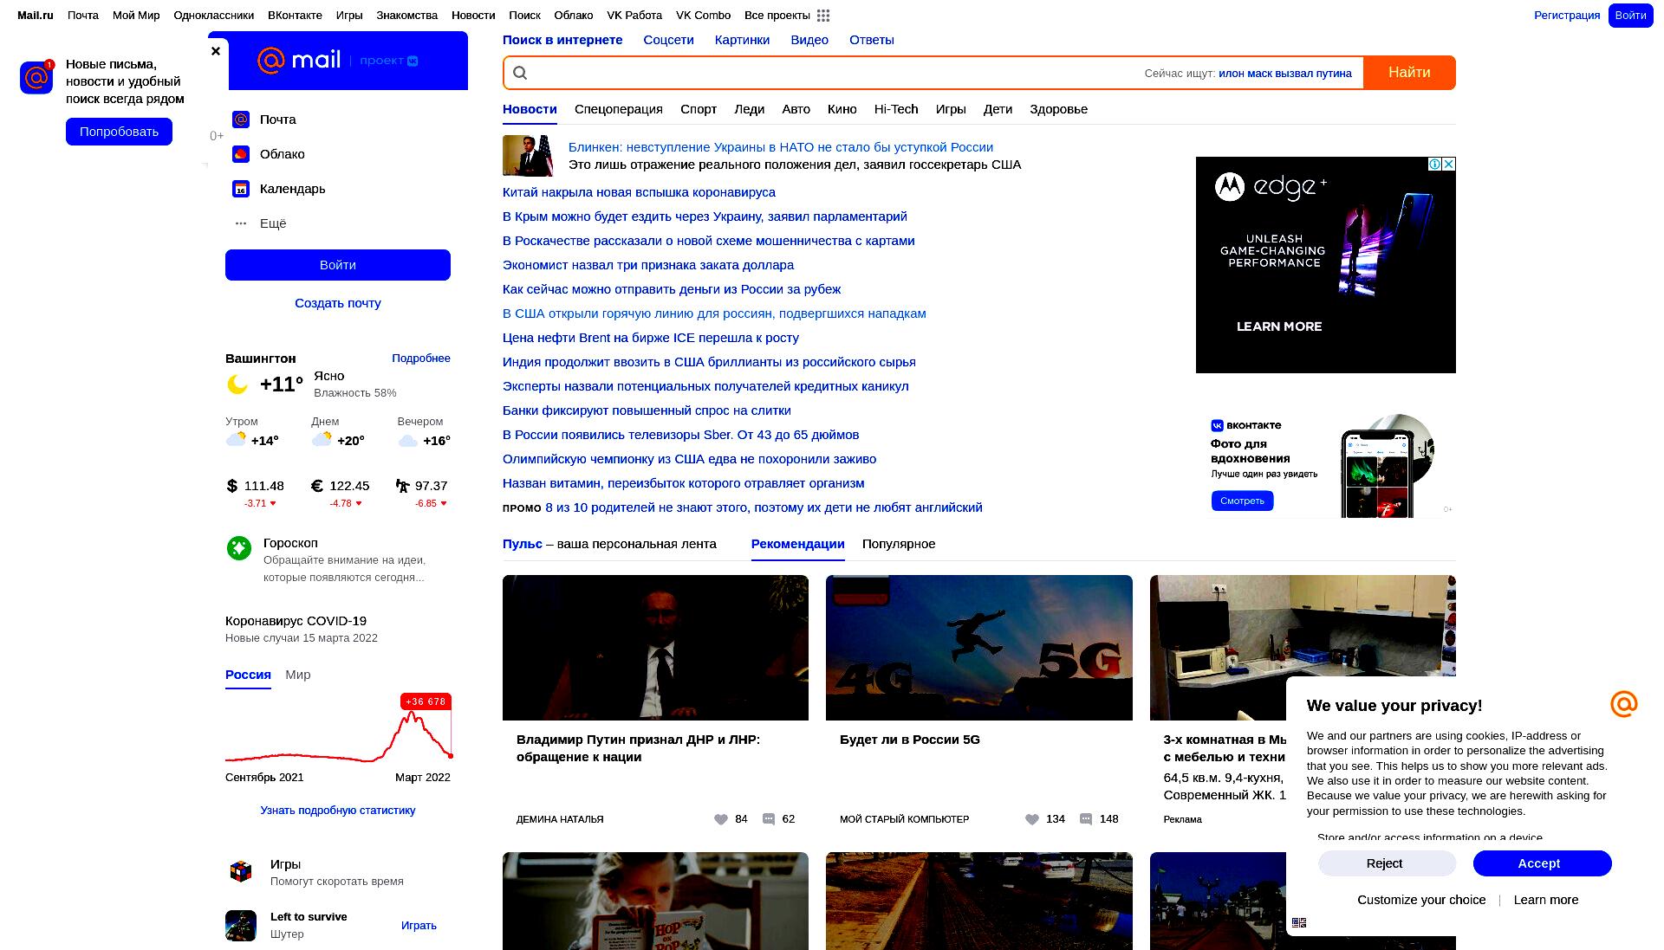Click Customize your choice link
The width and height of the screenshot is (1664, 950).
(x=1421, y=900)
